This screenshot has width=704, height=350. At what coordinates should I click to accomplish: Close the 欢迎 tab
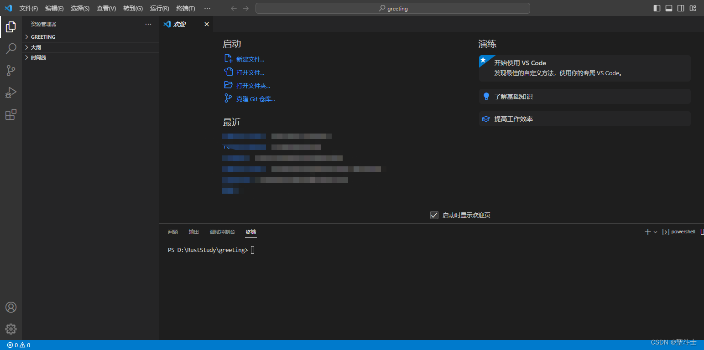click(207, 24)
